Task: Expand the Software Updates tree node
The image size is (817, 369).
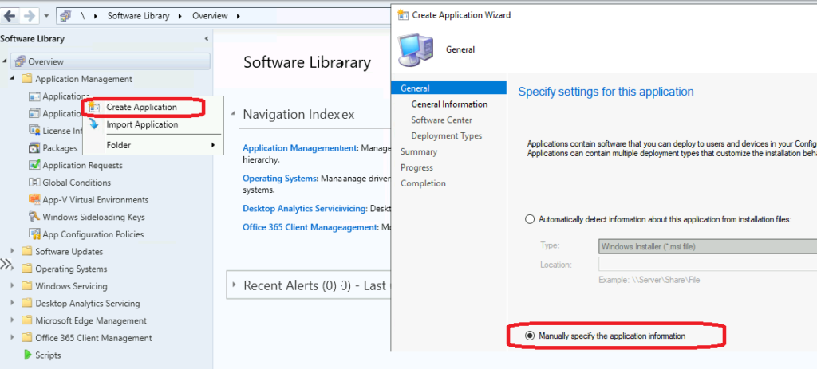Action: 13,251
